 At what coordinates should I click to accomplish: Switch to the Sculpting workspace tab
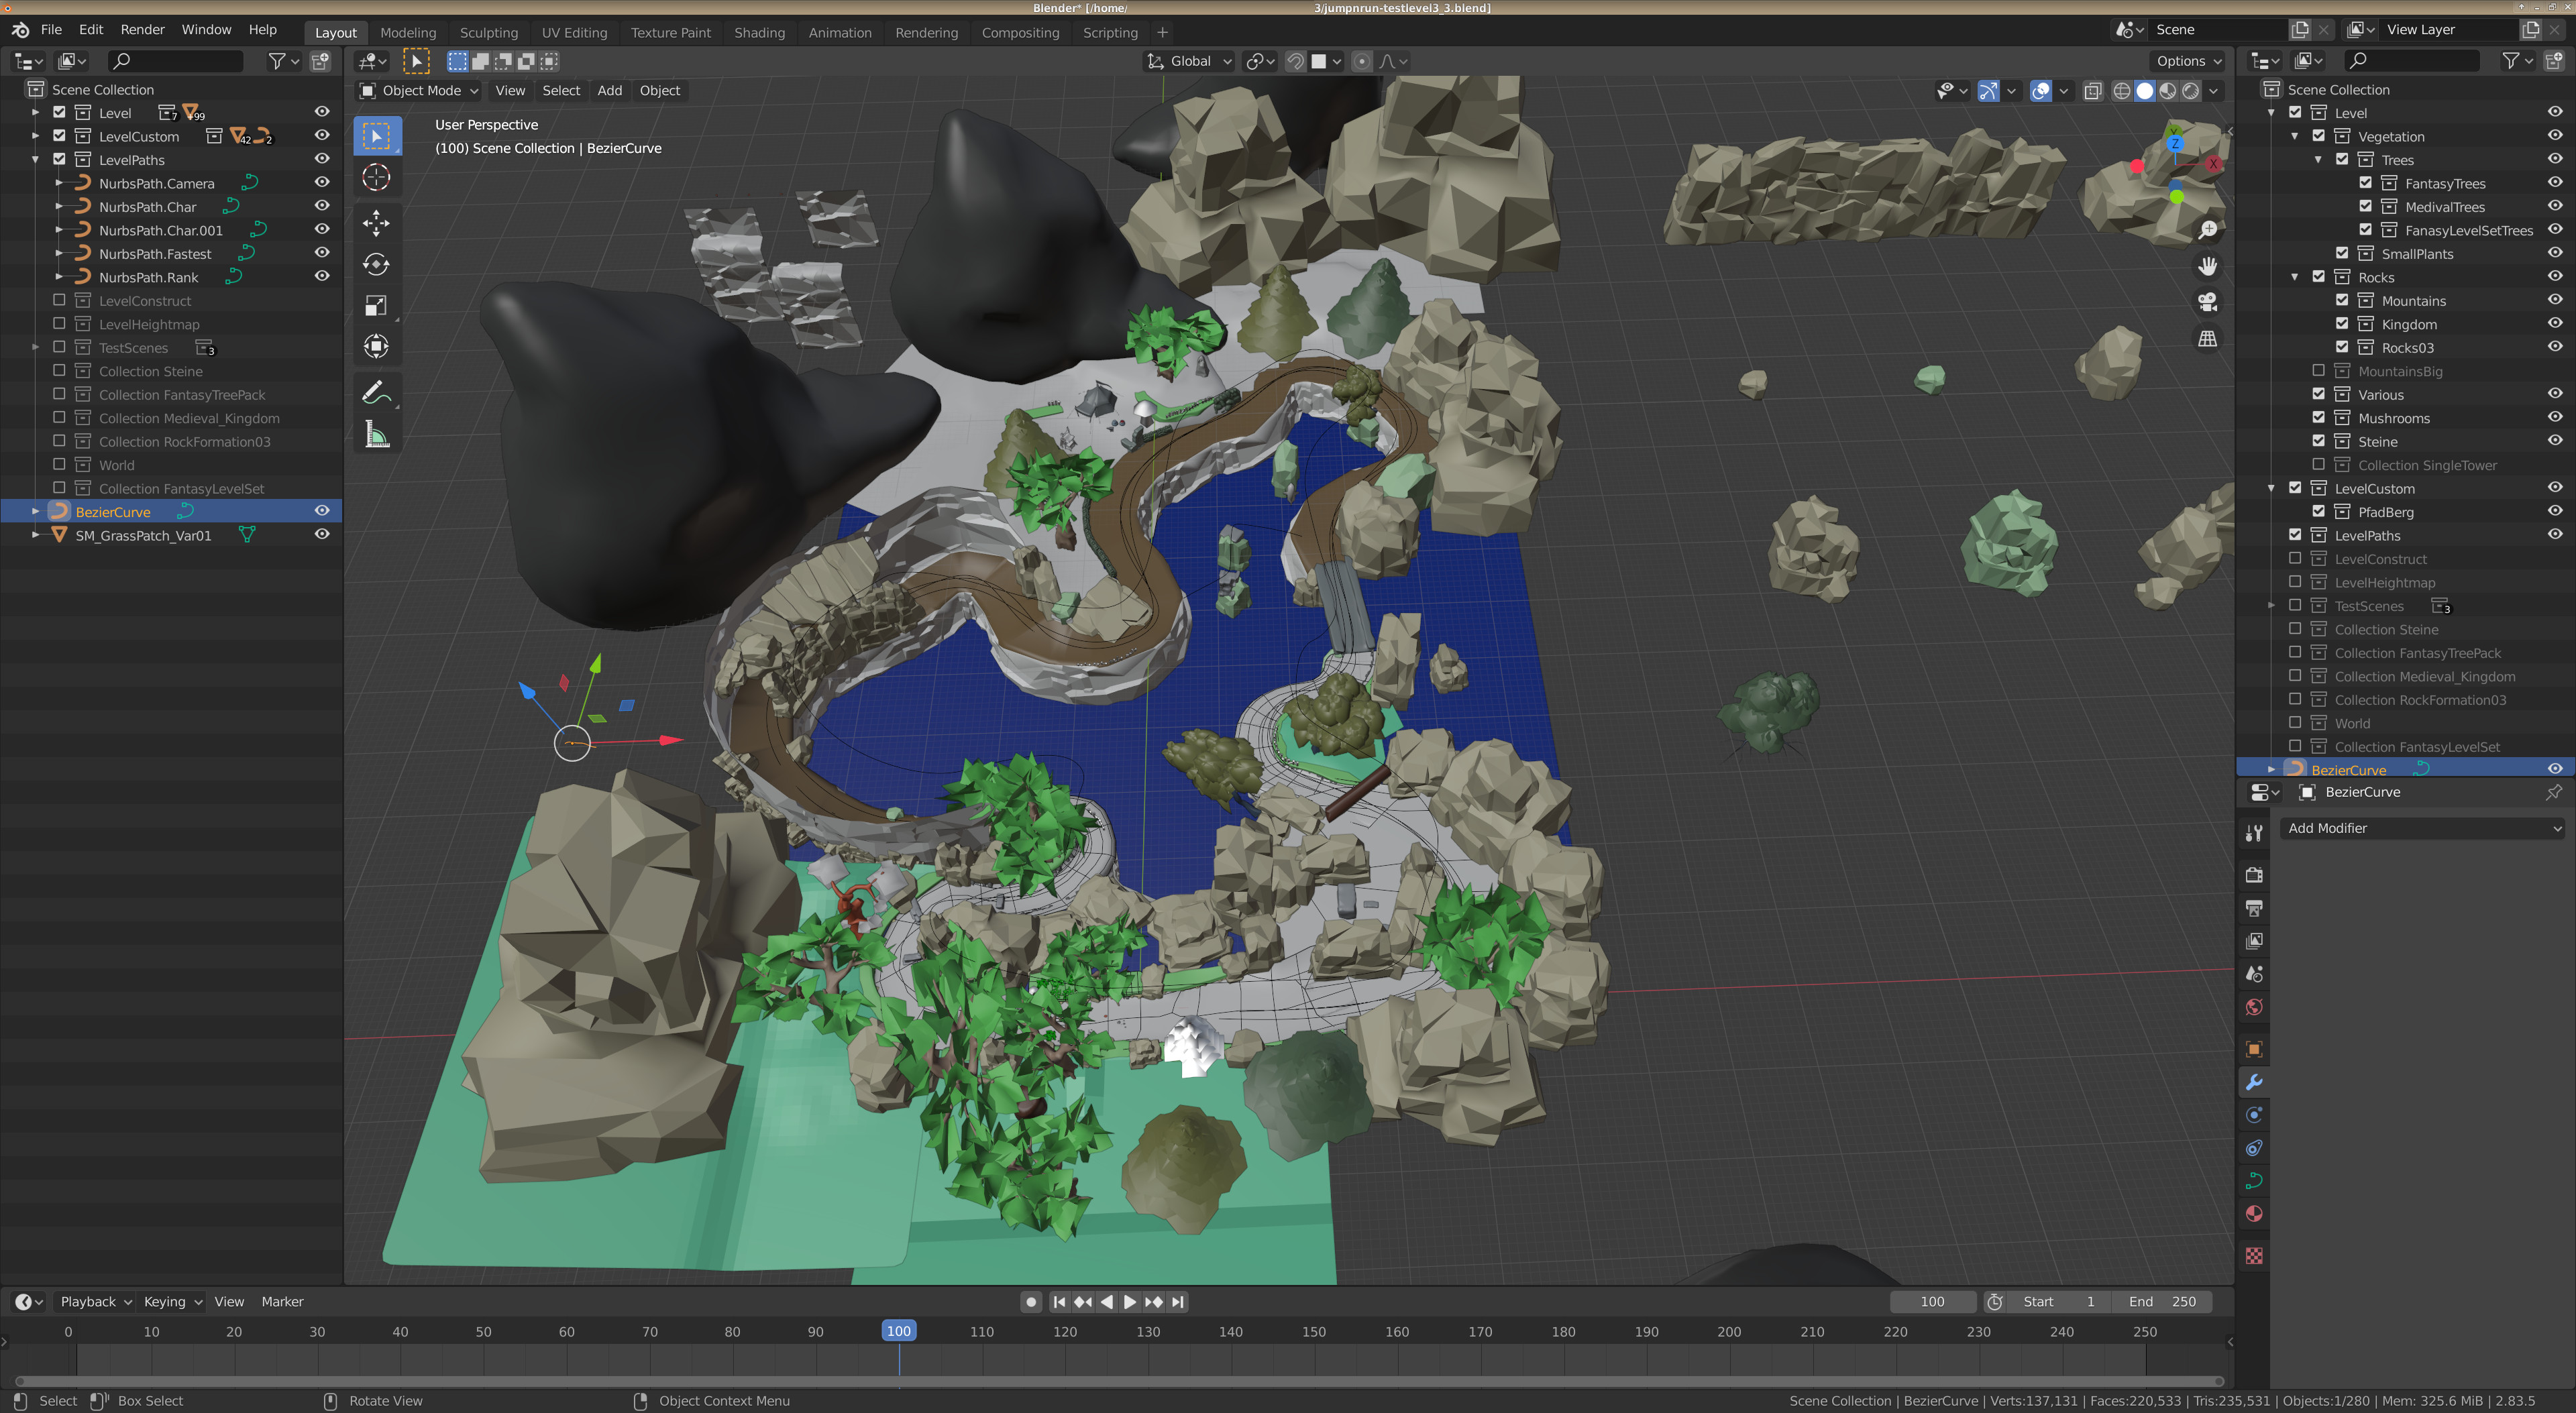coord(488,32)
